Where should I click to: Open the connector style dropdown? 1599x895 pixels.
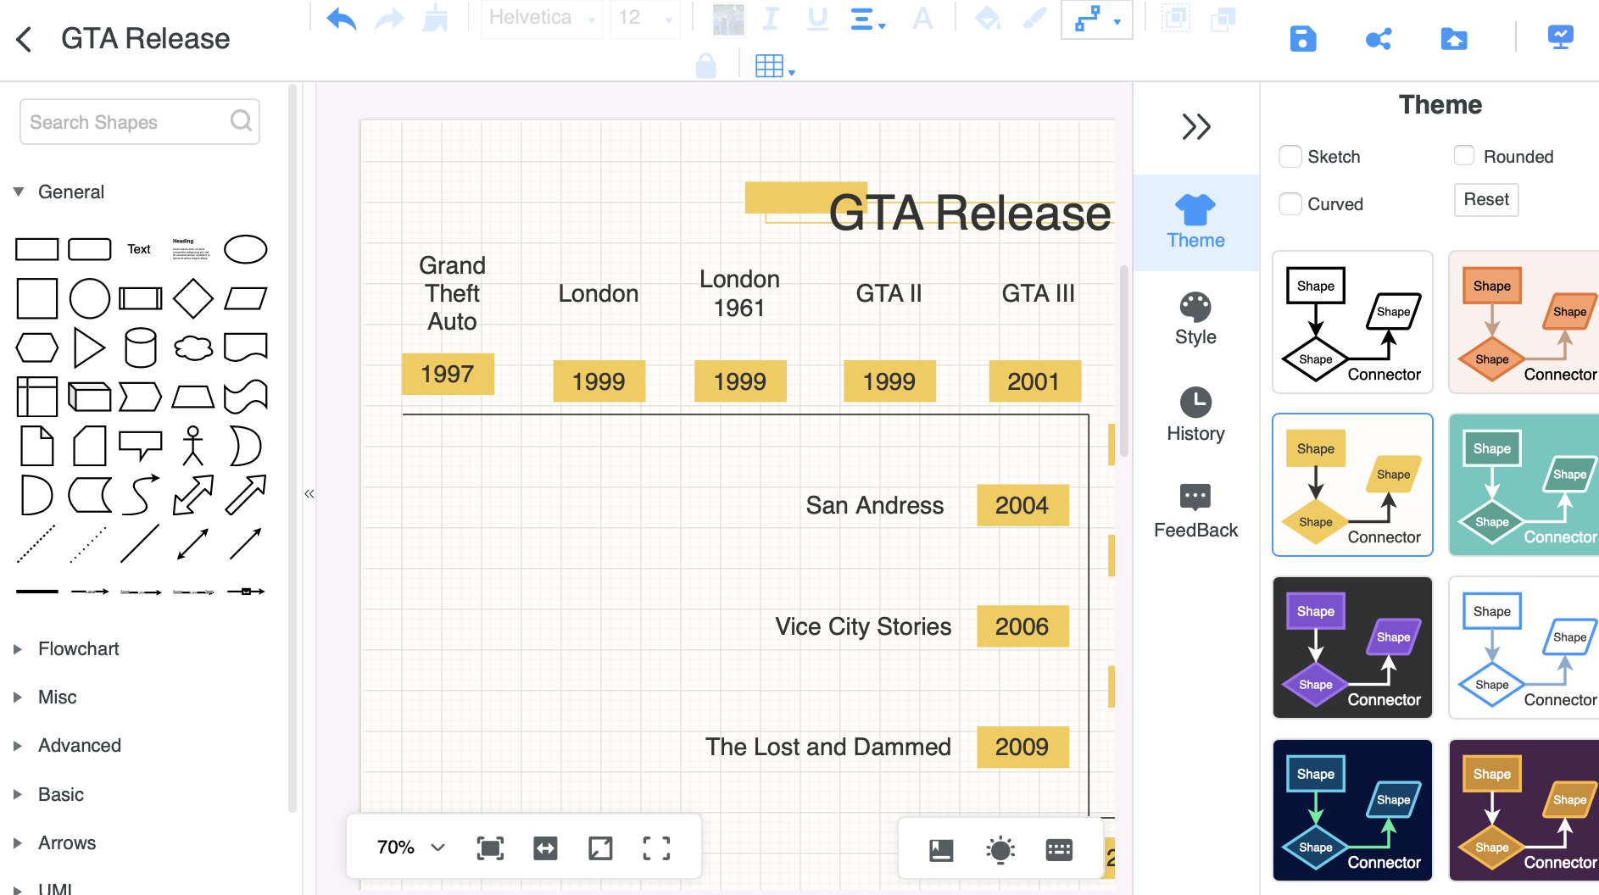[x=1097, y=19]
